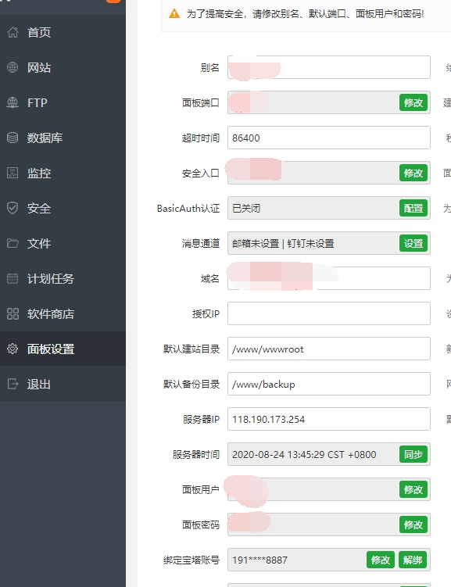451x587 pixels.
Task: Choose 退出 to log out
Action: click(63, 384)
